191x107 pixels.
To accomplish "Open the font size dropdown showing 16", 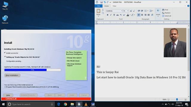I will 128,11.
